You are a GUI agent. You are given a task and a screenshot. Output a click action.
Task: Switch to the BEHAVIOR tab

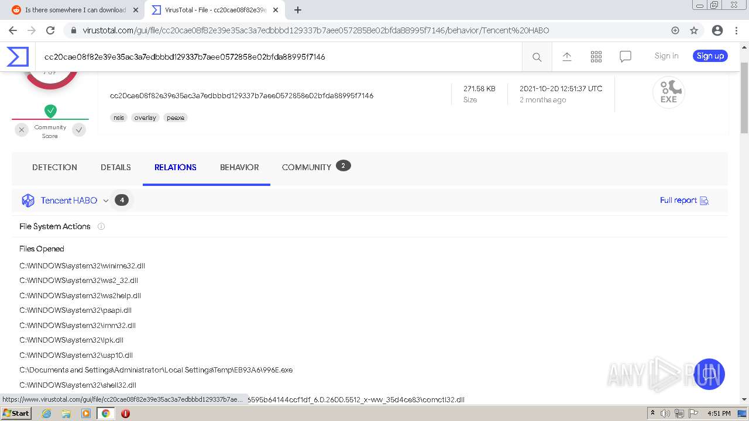pos(239,167)
